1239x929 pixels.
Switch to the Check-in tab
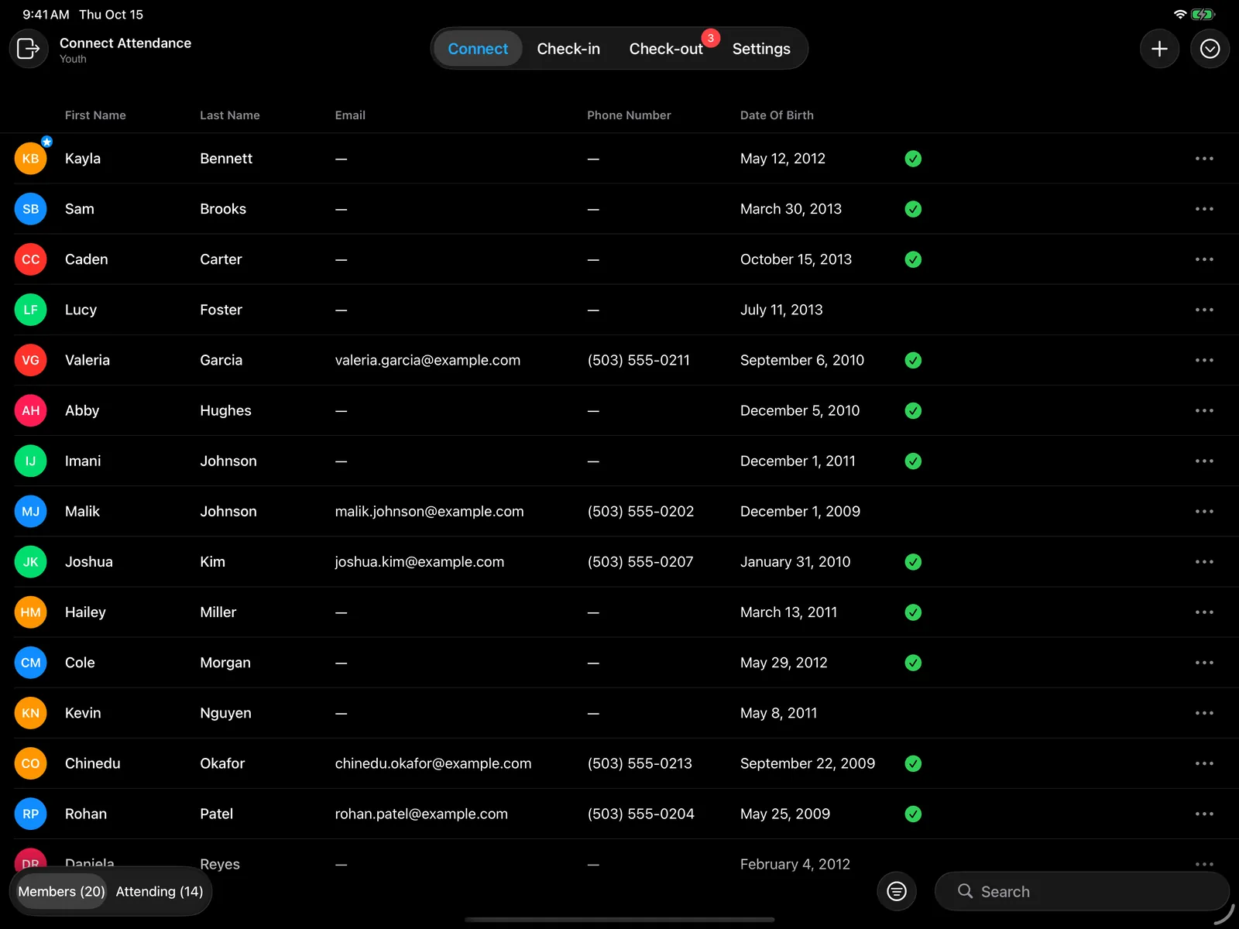568,49
